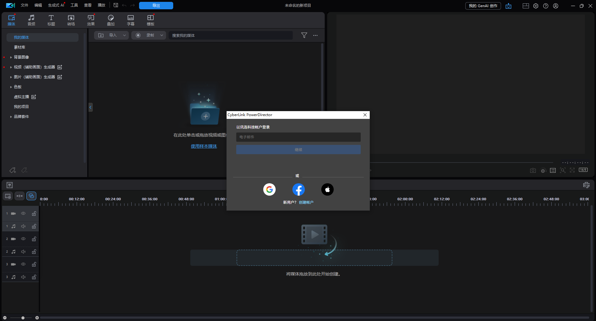The height and width of the screenshot is (321, 596).
Task: Open the Titles (标题) room
Action: pyautogui.click(x=51, y=20)
